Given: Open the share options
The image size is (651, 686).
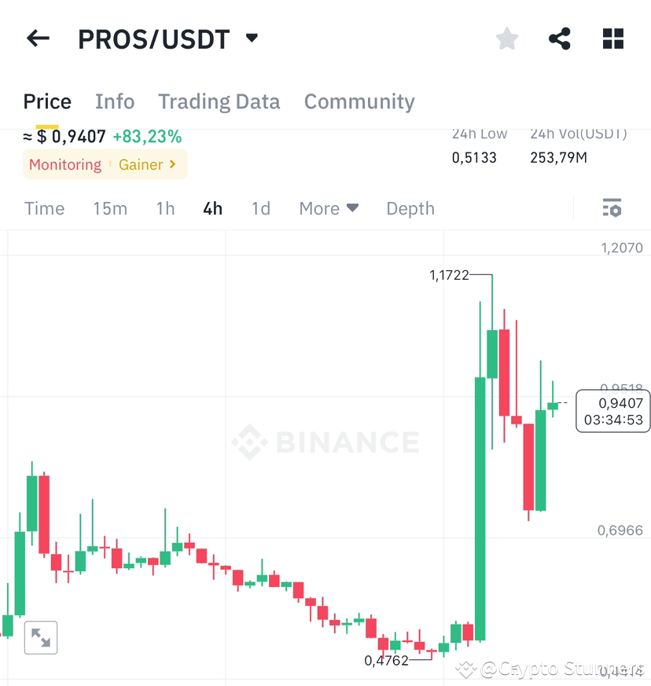Looking at the screenshot, I should point(559,38).
